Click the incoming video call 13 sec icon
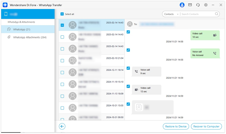This screenshot has height=134, width=226. click(x=136, y=90)
